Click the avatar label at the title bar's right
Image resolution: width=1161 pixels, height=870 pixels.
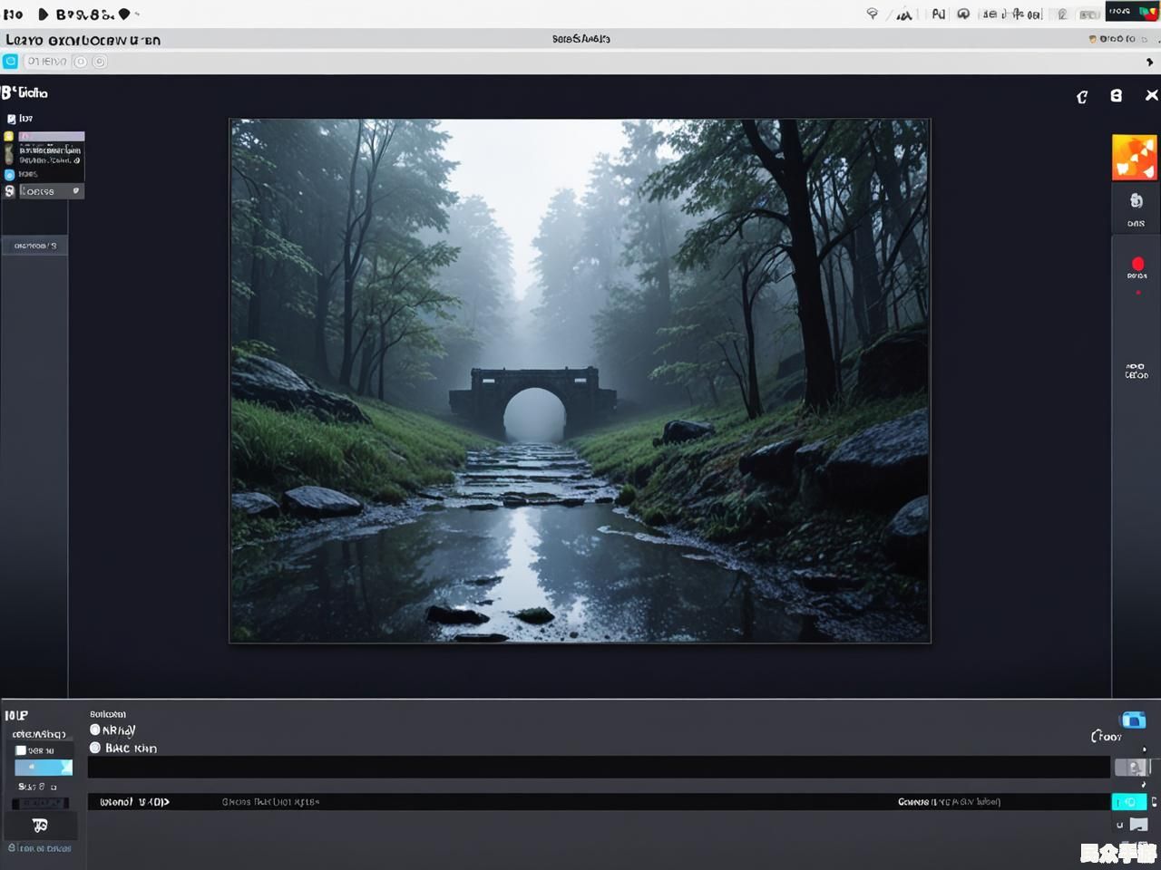1112,39
